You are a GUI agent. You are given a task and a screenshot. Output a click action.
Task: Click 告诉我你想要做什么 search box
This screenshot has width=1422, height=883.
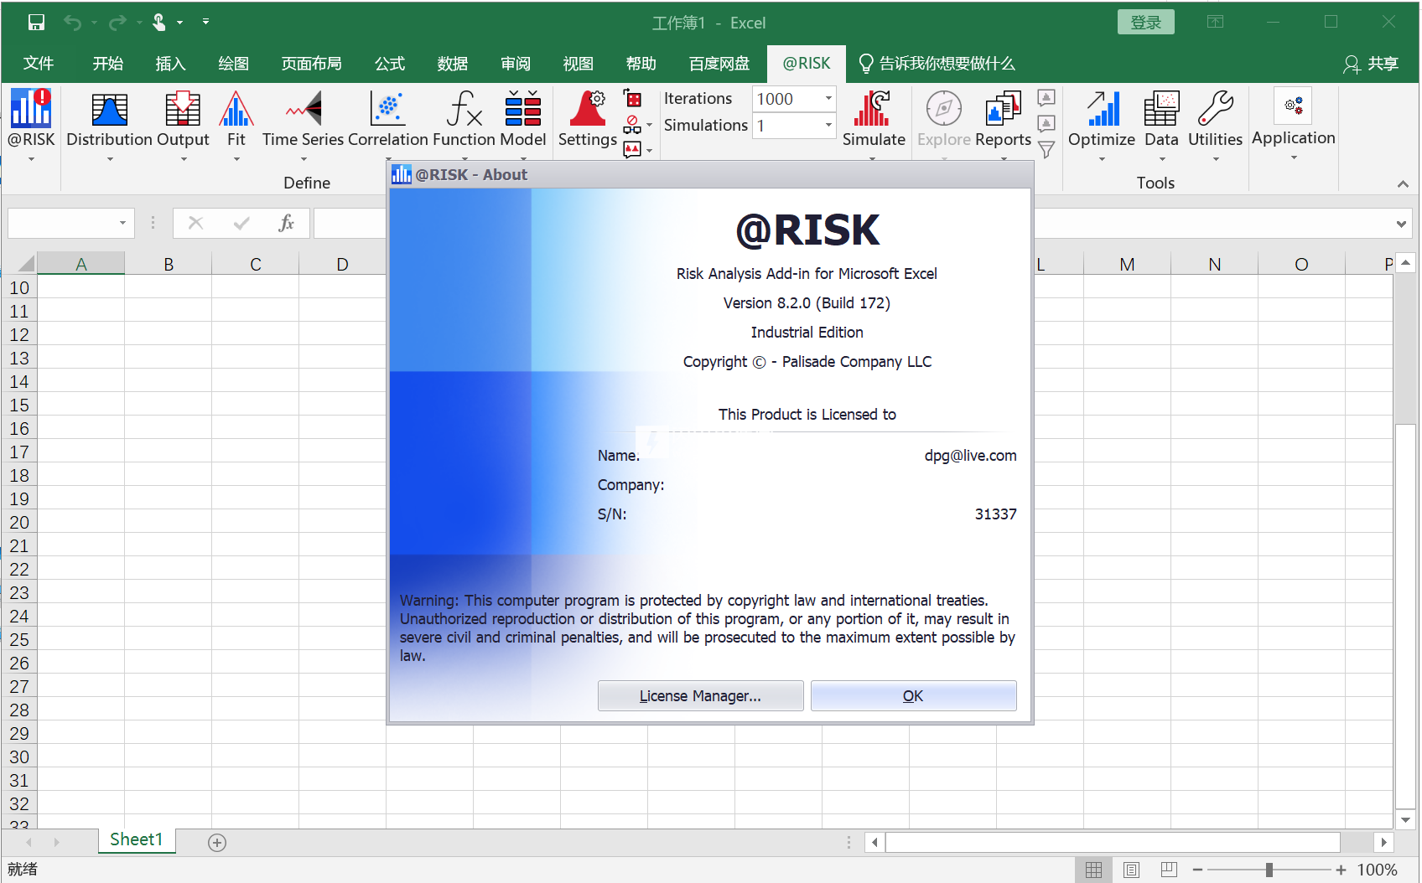pos(937,64)
